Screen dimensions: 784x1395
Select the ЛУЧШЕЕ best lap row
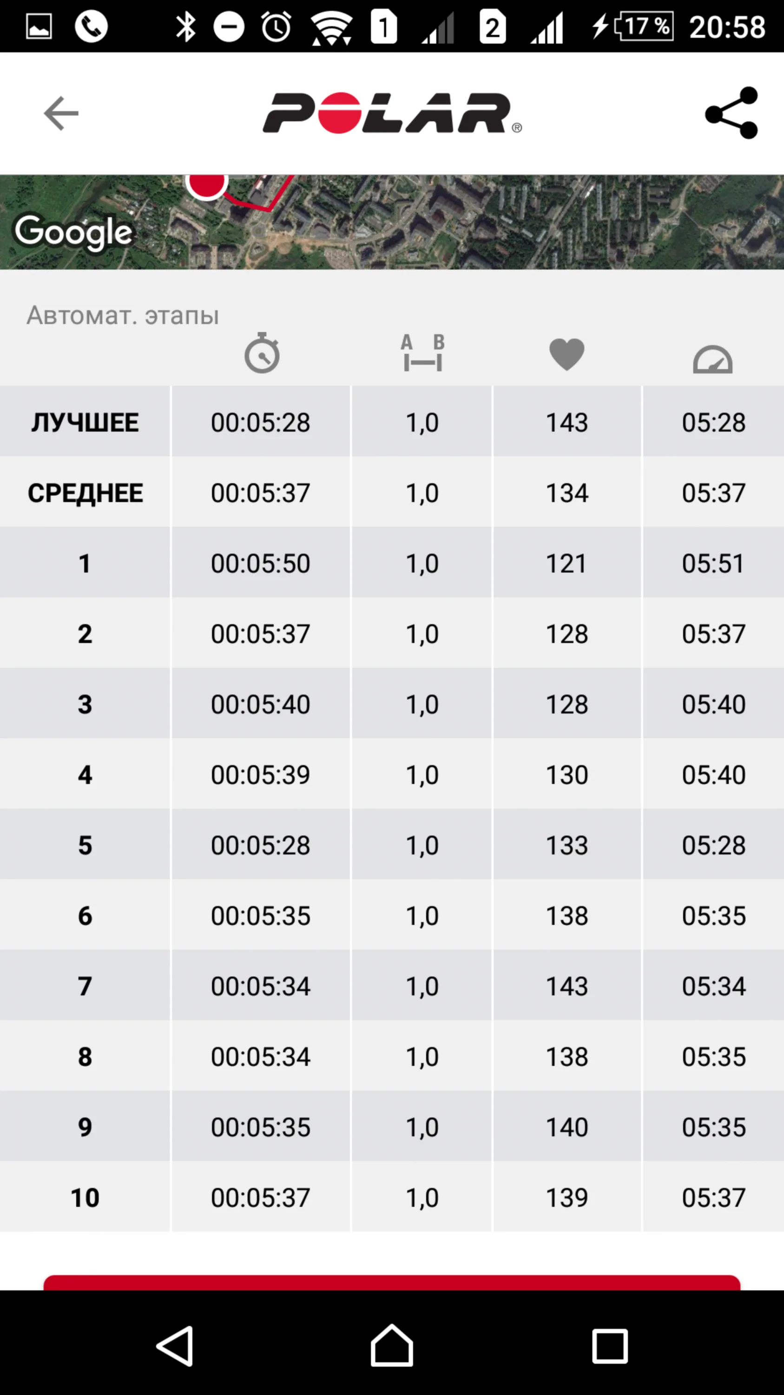click(x=85, y=422)
